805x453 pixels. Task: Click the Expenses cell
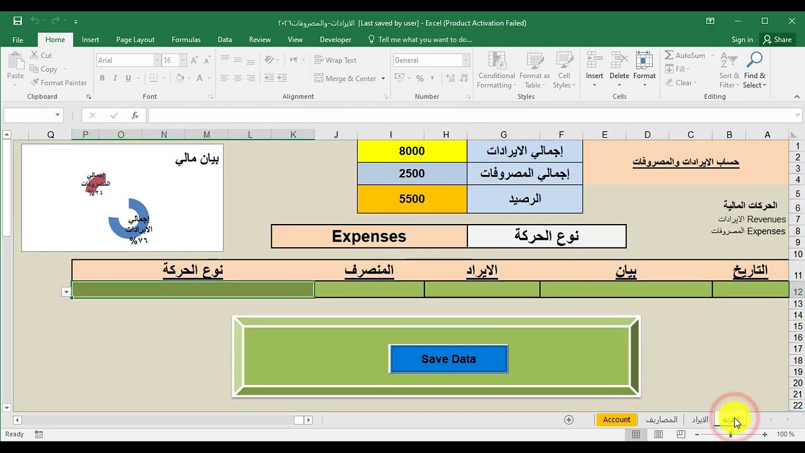click(369, 237)
